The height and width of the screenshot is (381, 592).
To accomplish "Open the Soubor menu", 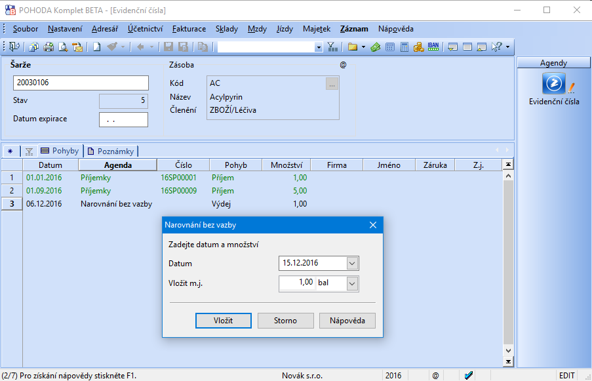I will (x=26, y=29).
